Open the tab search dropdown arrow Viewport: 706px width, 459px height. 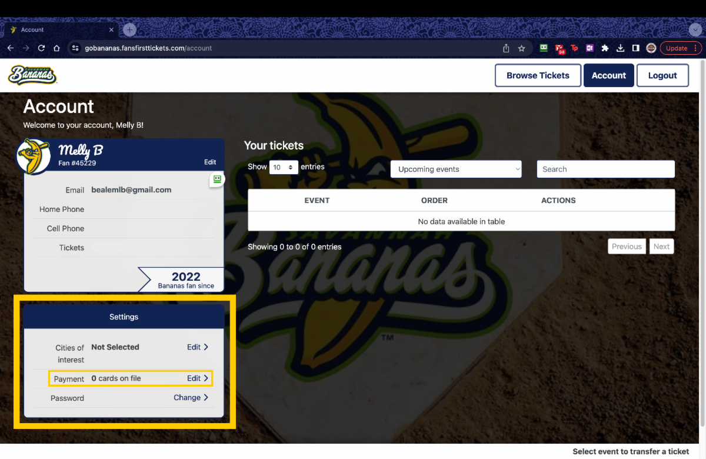pos(695,30)
